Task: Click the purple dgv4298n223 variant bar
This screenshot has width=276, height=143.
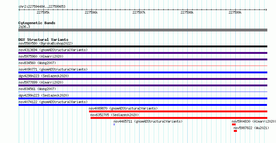Action: point(143,79)
